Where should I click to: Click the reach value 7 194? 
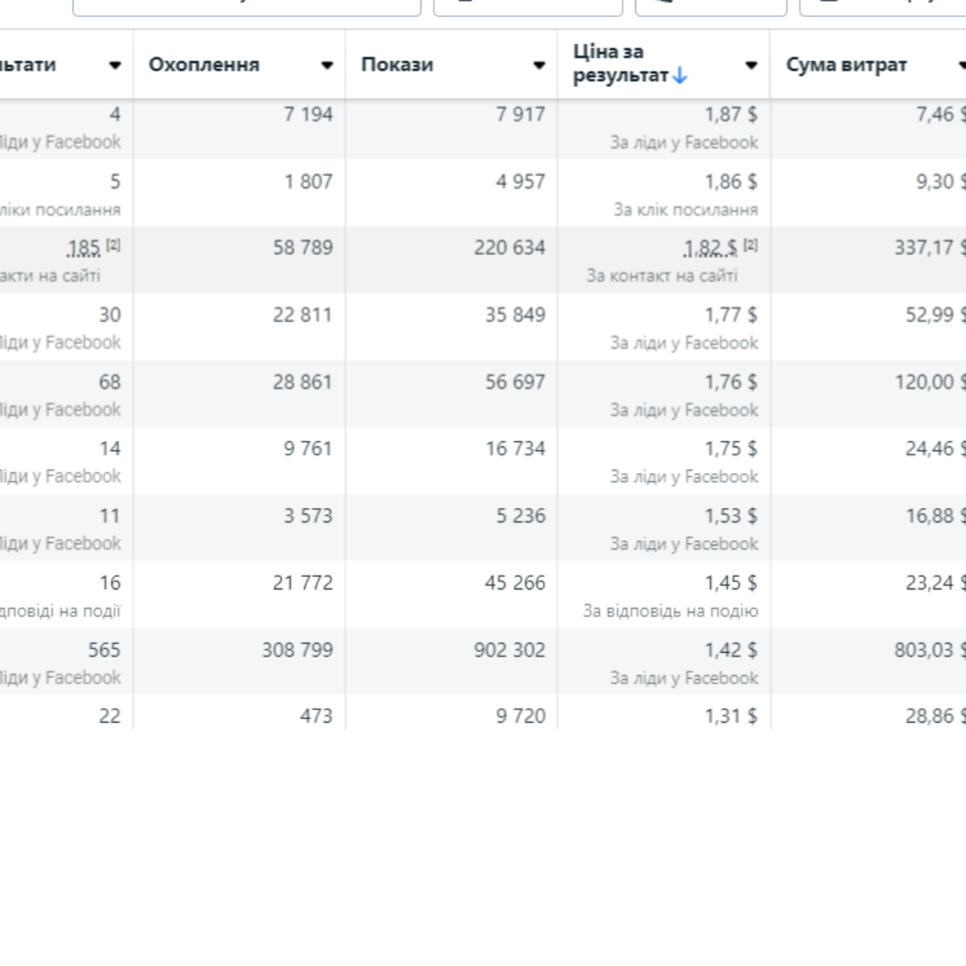(308, 114)
